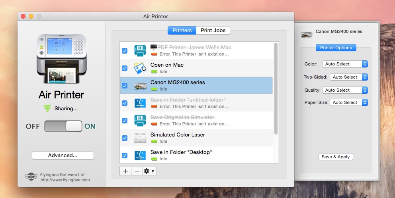Click the struck-through PDF Printer name

click(194, 48)
